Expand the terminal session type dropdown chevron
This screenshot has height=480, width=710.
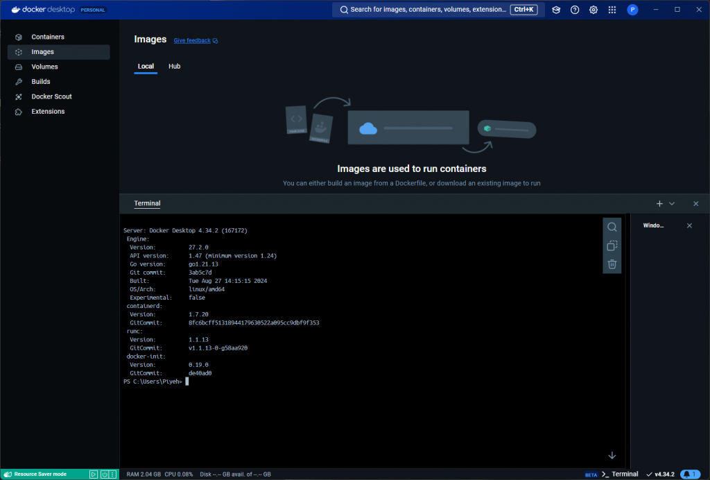click(x=672, y=204)
